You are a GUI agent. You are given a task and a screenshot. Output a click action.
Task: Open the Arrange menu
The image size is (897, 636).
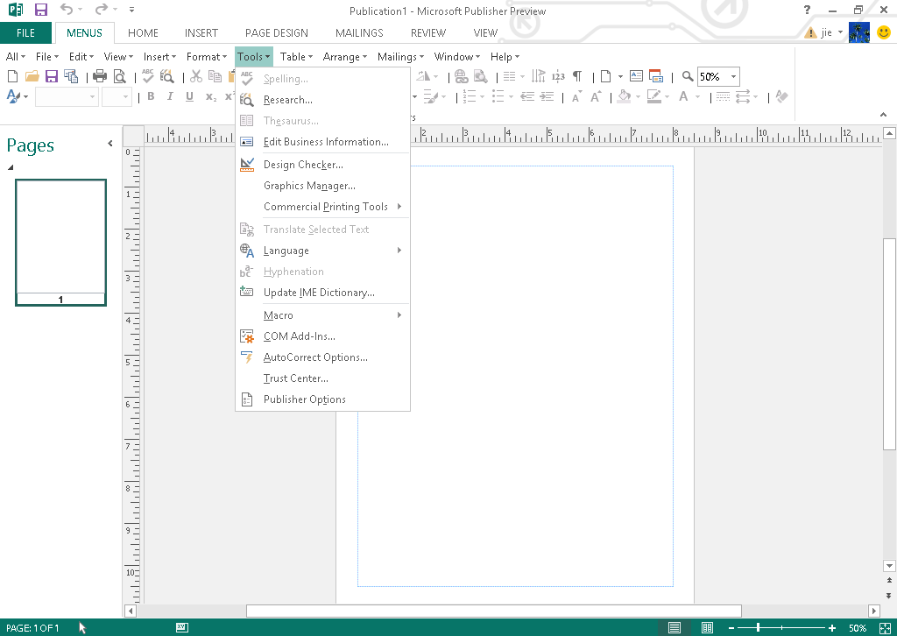[345, 57]
